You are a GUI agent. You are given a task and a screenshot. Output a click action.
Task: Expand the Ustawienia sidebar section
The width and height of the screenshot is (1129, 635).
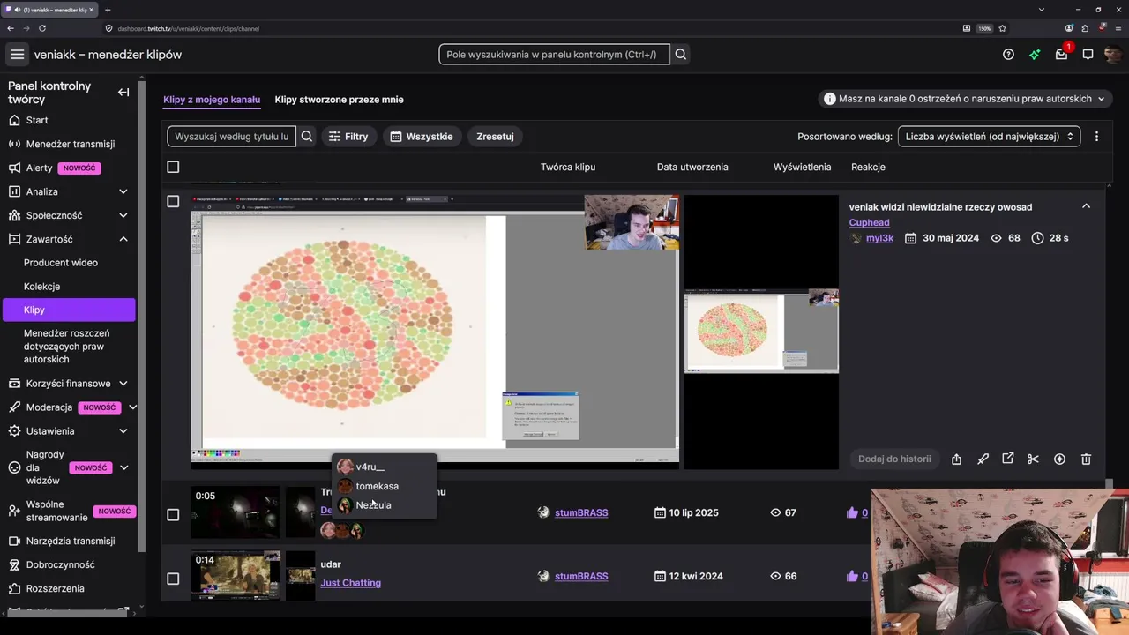pos(123,431)
